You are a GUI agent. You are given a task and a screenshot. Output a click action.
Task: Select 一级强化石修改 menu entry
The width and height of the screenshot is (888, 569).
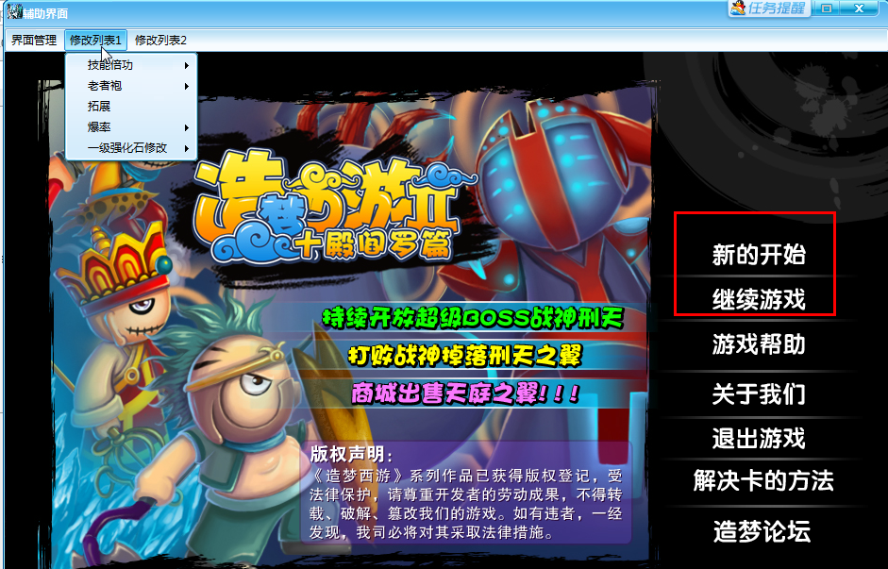coord(131,148)
